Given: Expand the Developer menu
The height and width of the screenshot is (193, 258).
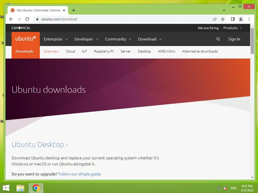Looking at the screenshot, I should tap(86, 39).
